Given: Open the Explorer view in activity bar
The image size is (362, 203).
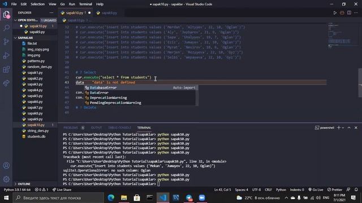Looking at the screenshot, I should pos(6,15).
